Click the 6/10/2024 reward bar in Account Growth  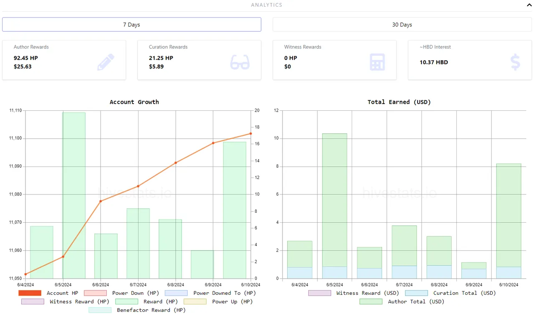click(x=234, y=210)
